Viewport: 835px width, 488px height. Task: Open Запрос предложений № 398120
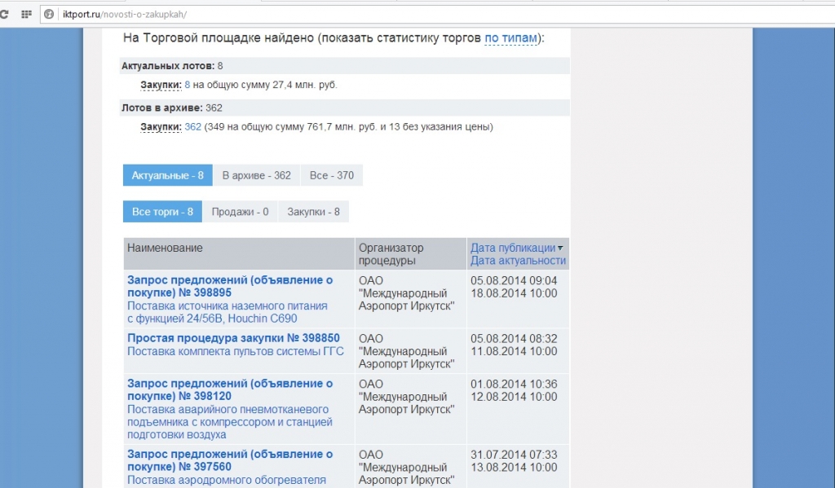click(230, 389)
